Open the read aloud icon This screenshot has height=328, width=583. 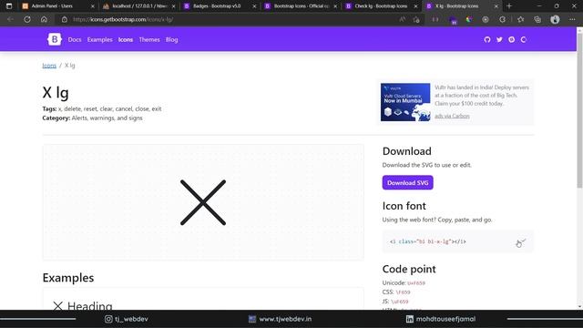click(403, 19)
